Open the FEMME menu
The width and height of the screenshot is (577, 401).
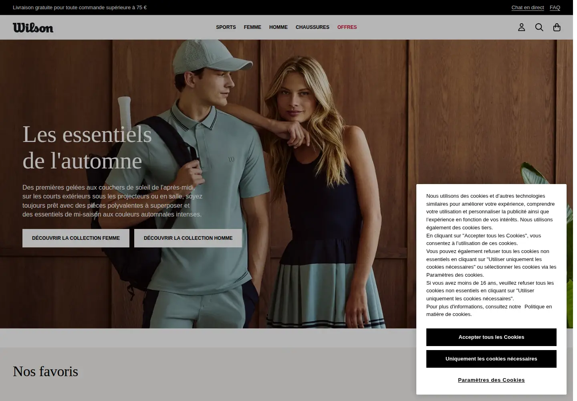252,27
